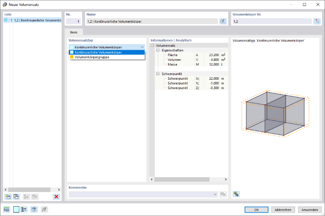Click the render view icon under preview
Screen dimensions: 325x216
[236, 194]
